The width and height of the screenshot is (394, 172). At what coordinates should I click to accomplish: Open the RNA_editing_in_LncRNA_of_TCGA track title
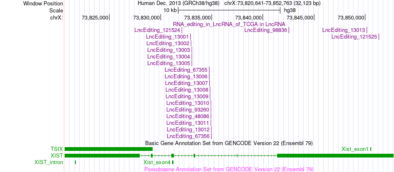point(229,24)
